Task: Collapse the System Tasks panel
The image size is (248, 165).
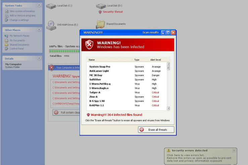Action: click(x=39, y=5)
